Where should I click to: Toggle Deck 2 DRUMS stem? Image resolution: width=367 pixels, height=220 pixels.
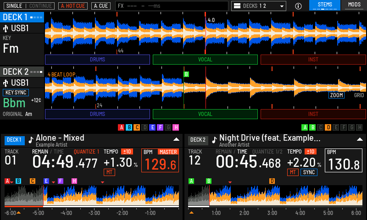pyautogui.click(x=97, y=114)
